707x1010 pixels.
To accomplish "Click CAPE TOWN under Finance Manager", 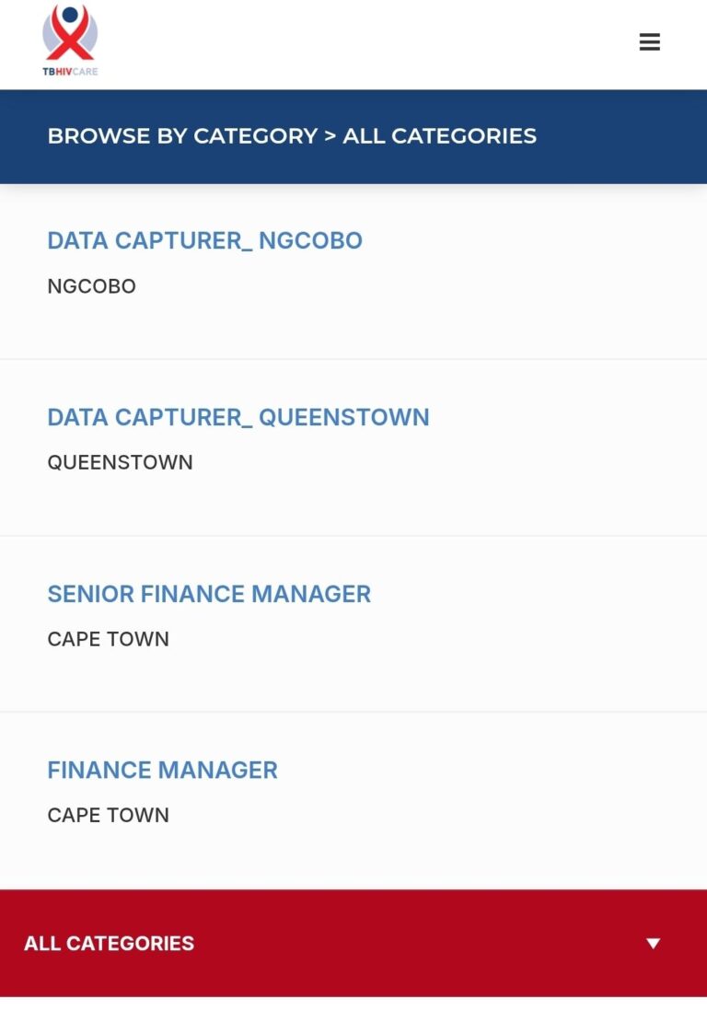I will (108, 815).
